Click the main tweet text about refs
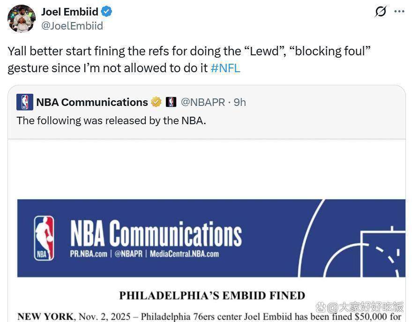 [x=187, y=59]
